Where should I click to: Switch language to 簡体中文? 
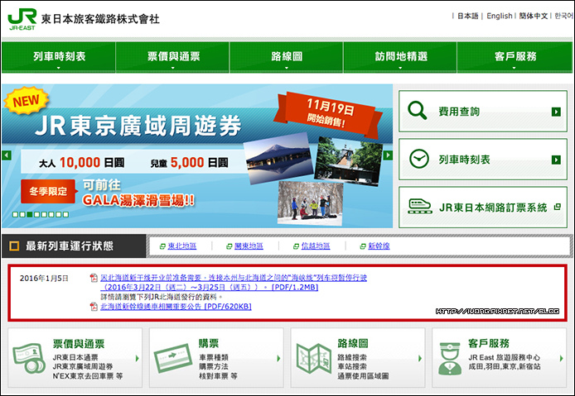click(x=534, y=16)
